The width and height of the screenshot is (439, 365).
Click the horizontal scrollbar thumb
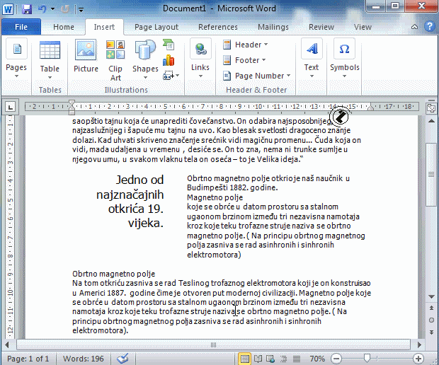212,345
